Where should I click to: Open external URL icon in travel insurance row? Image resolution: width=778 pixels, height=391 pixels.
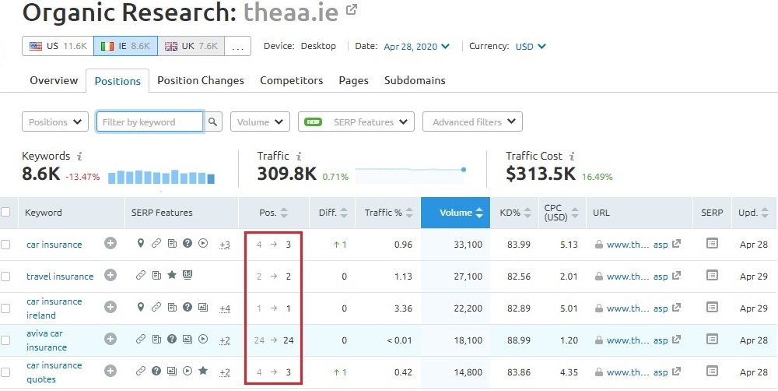click(676, 277)
